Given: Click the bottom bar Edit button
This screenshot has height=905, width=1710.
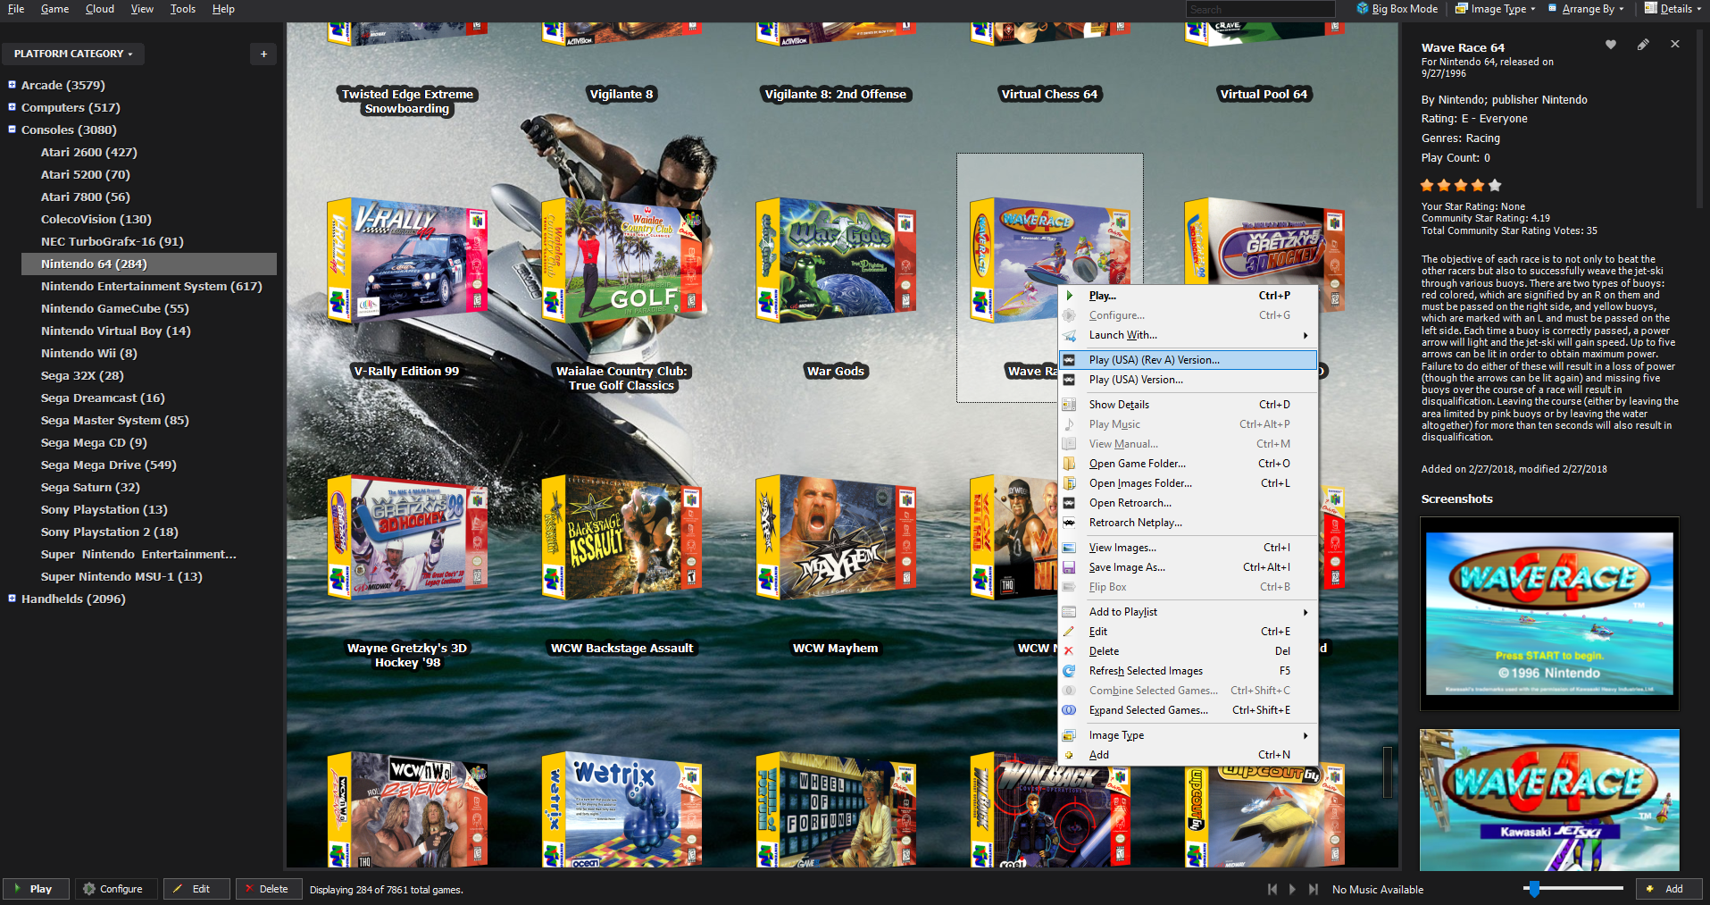Looking at the screenshot, I should click(x=196, y=889).
